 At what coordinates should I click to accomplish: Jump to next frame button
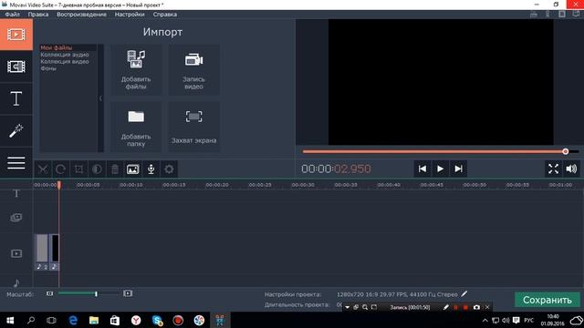point(458,169)
